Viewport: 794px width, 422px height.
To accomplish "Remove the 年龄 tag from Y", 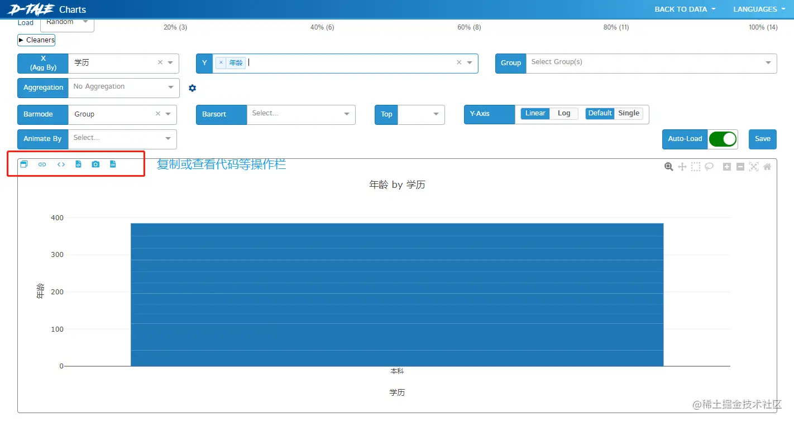I will pyautogui.click(x=221, y=63).
